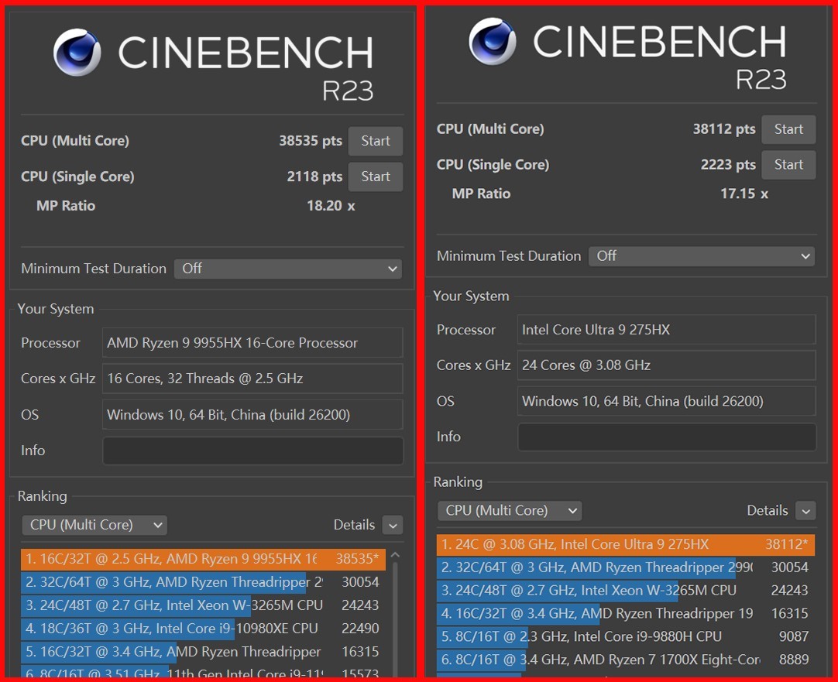Expand the Details arrow in the Intel ranking section
838x682 pixels.
pyautogui.click(x=806, y=511)
